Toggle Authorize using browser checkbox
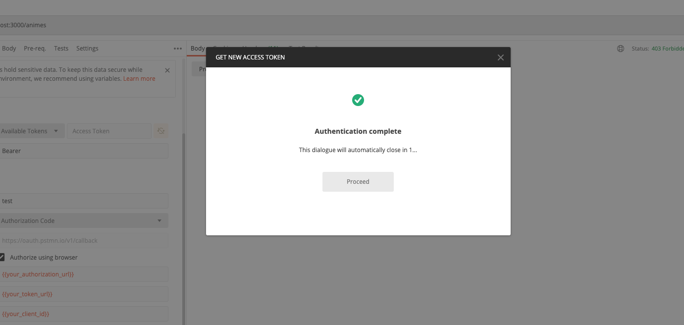684x325 pixels. [2, 257]
